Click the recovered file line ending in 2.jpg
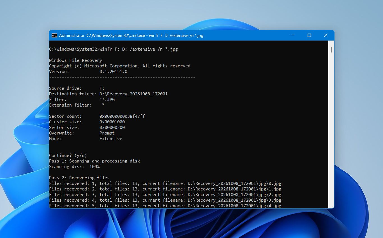 [165, 195]
